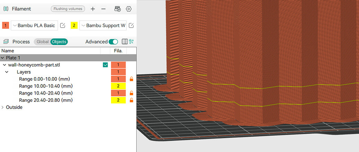Click the Fila. column header
The width and height of the screenshot is (359, 152).
[x=118, y=51]
